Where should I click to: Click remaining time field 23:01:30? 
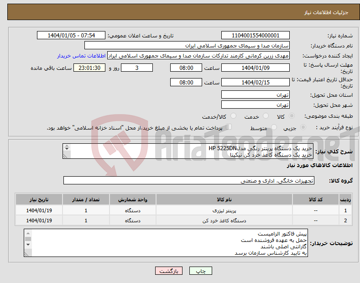(x=89, y=68)
